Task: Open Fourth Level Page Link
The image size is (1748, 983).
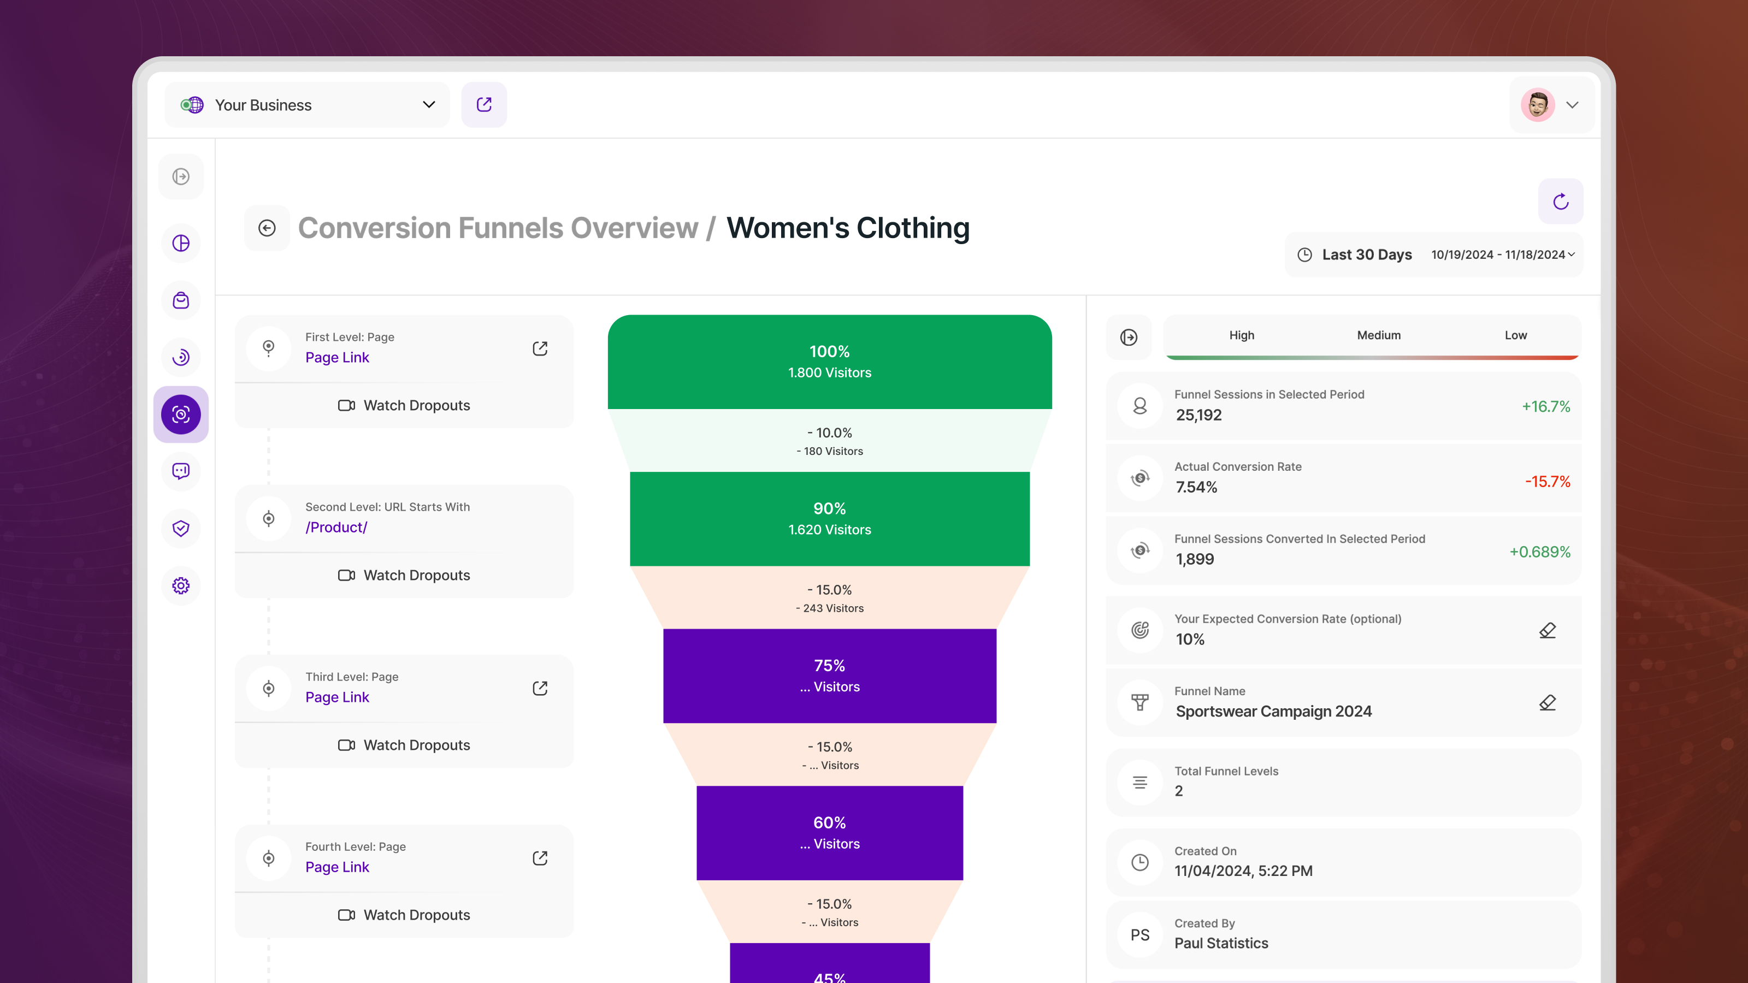Action: point(337,867)
